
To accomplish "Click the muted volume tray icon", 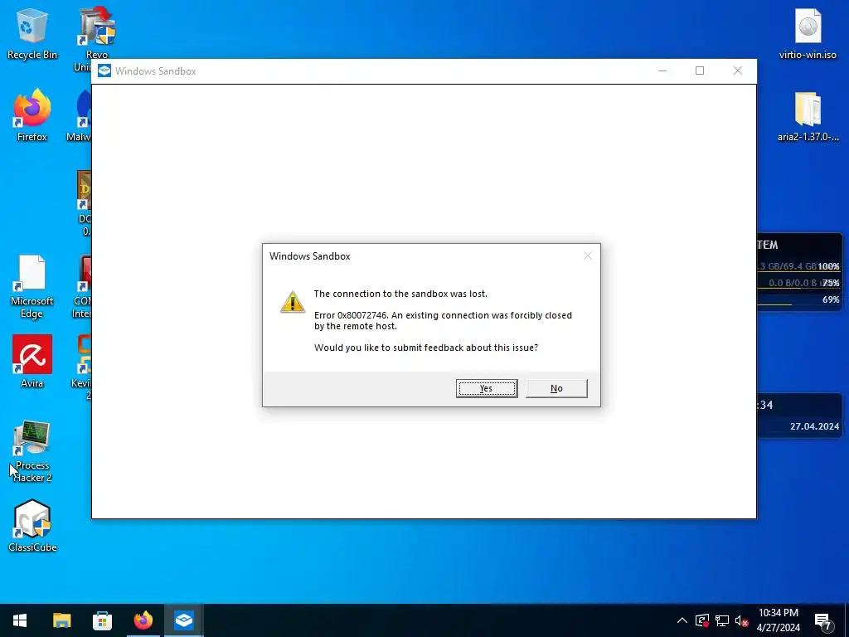I will [741, 620].
